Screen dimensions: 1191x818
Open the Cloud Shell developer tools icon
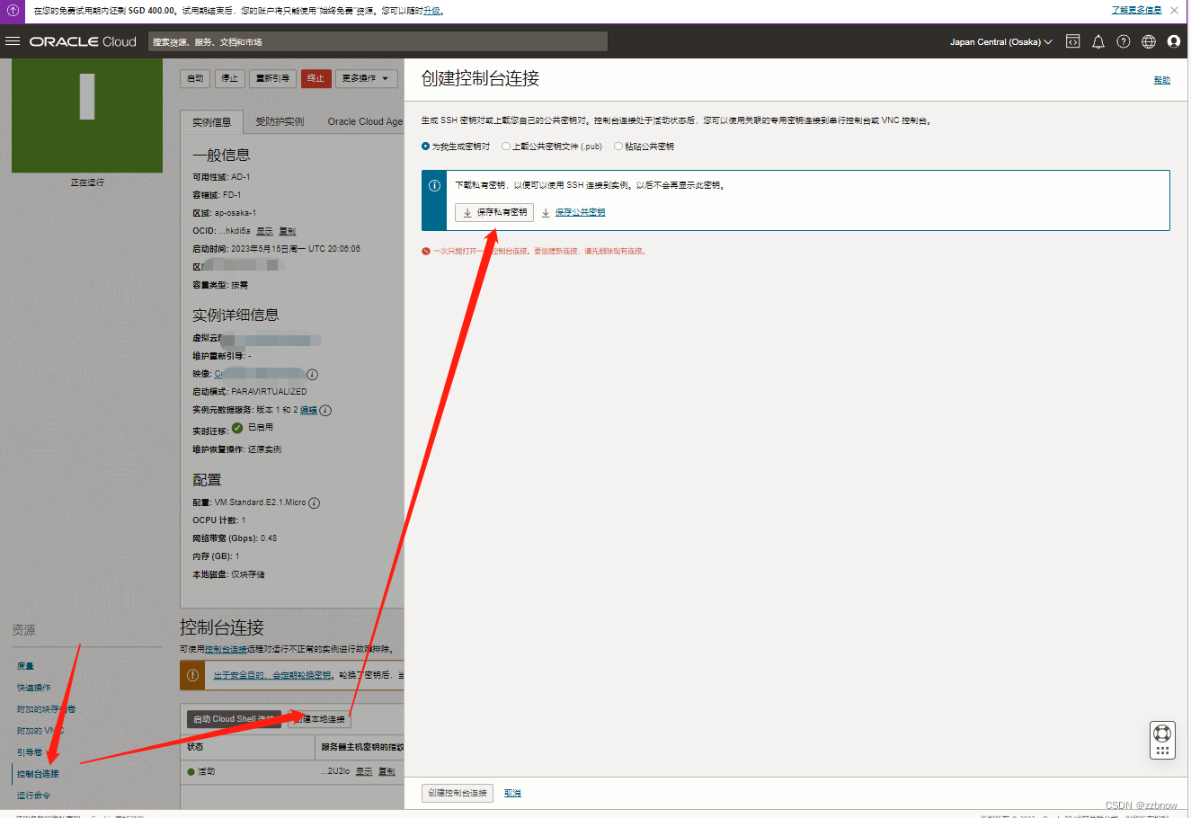click(1072, 41)
